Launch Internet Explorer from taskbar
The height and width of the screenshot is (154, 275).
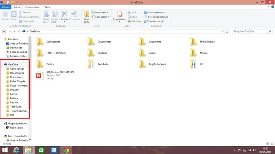(x=16, y=150)
